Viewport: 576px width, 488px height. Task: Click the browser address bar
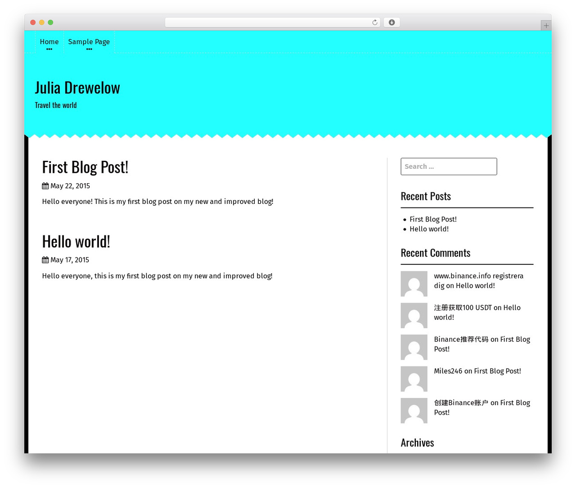pyautogui.click(x=272, y=23)
